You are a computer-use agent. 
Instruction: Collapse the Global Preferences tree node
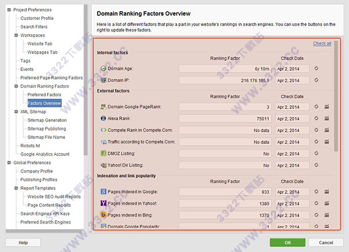pos(9,163)
